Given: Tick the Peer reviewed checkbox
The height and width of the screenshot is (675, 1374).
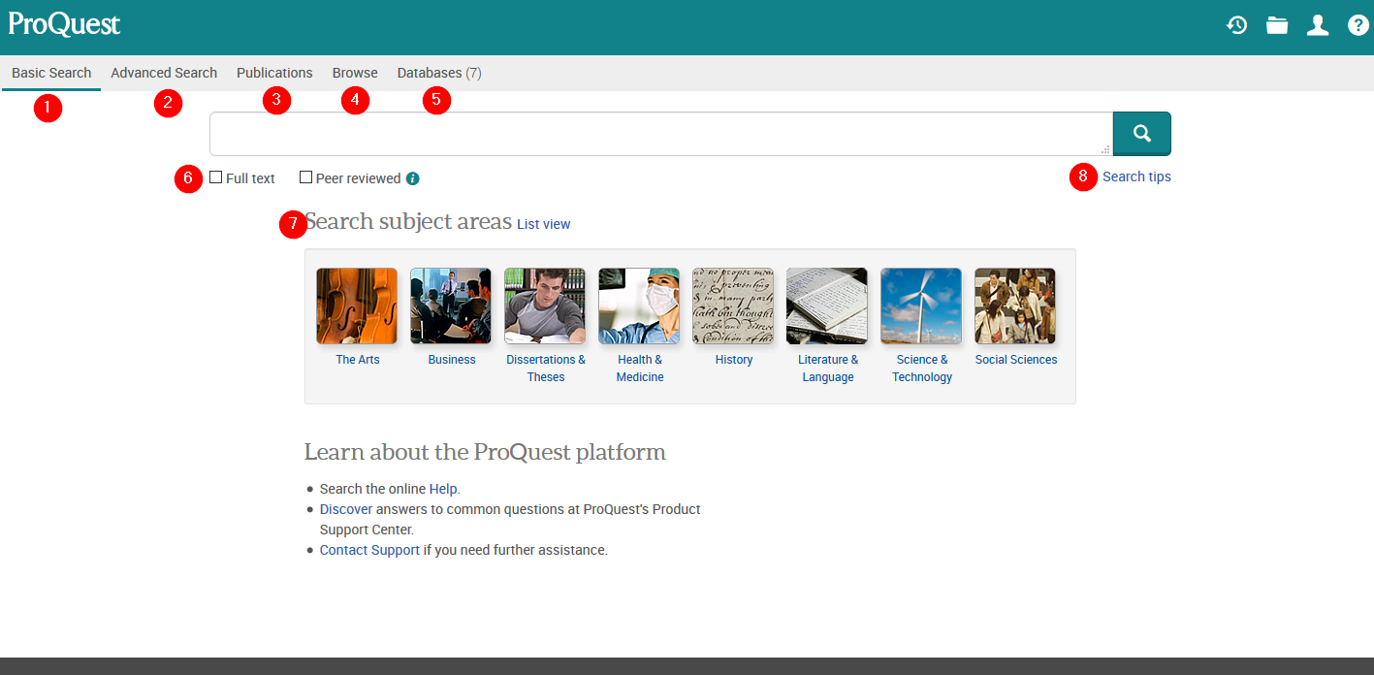Looking at the screenshot, I should pos(306,177).
